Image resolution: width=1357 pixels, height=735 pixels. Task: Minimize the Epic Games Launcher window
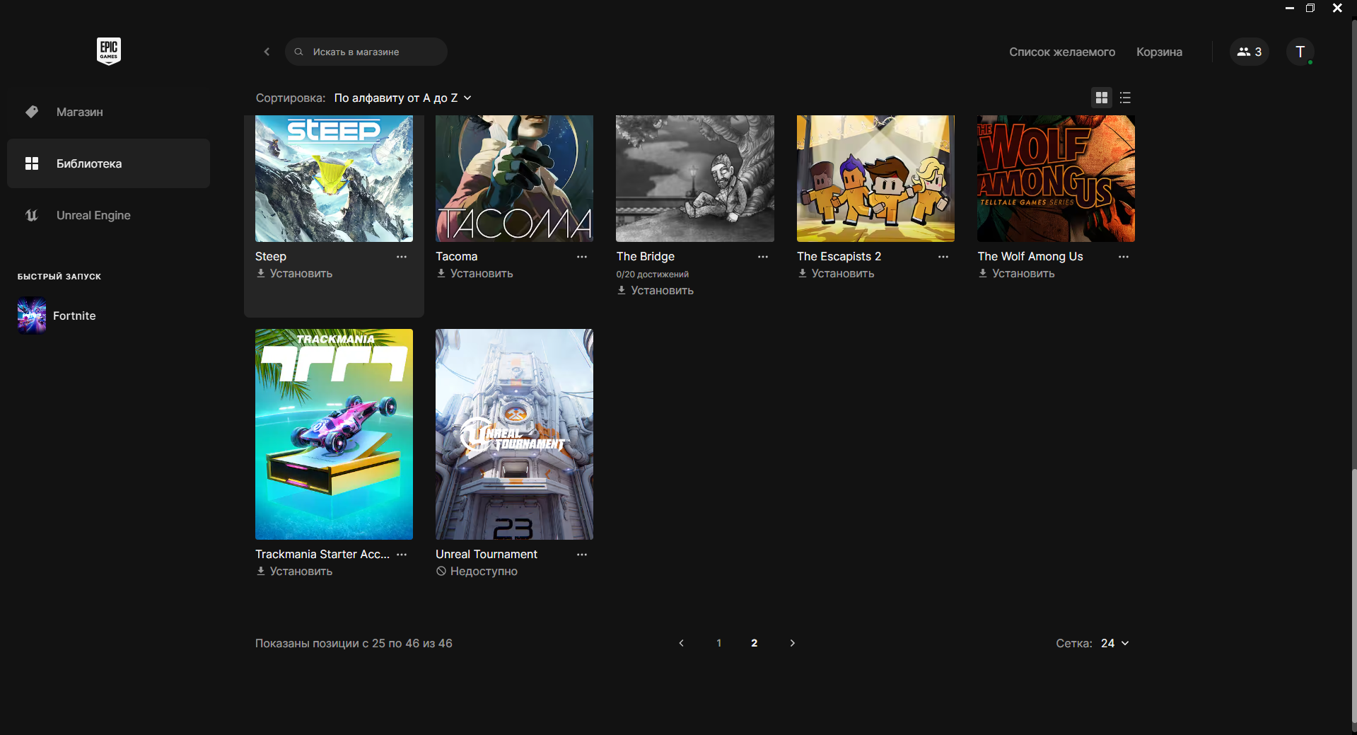pyautogui.click(x=1289, y=8)
